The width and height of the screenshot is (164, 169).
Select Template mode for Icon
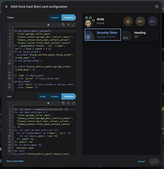click(x=69, y=96)
